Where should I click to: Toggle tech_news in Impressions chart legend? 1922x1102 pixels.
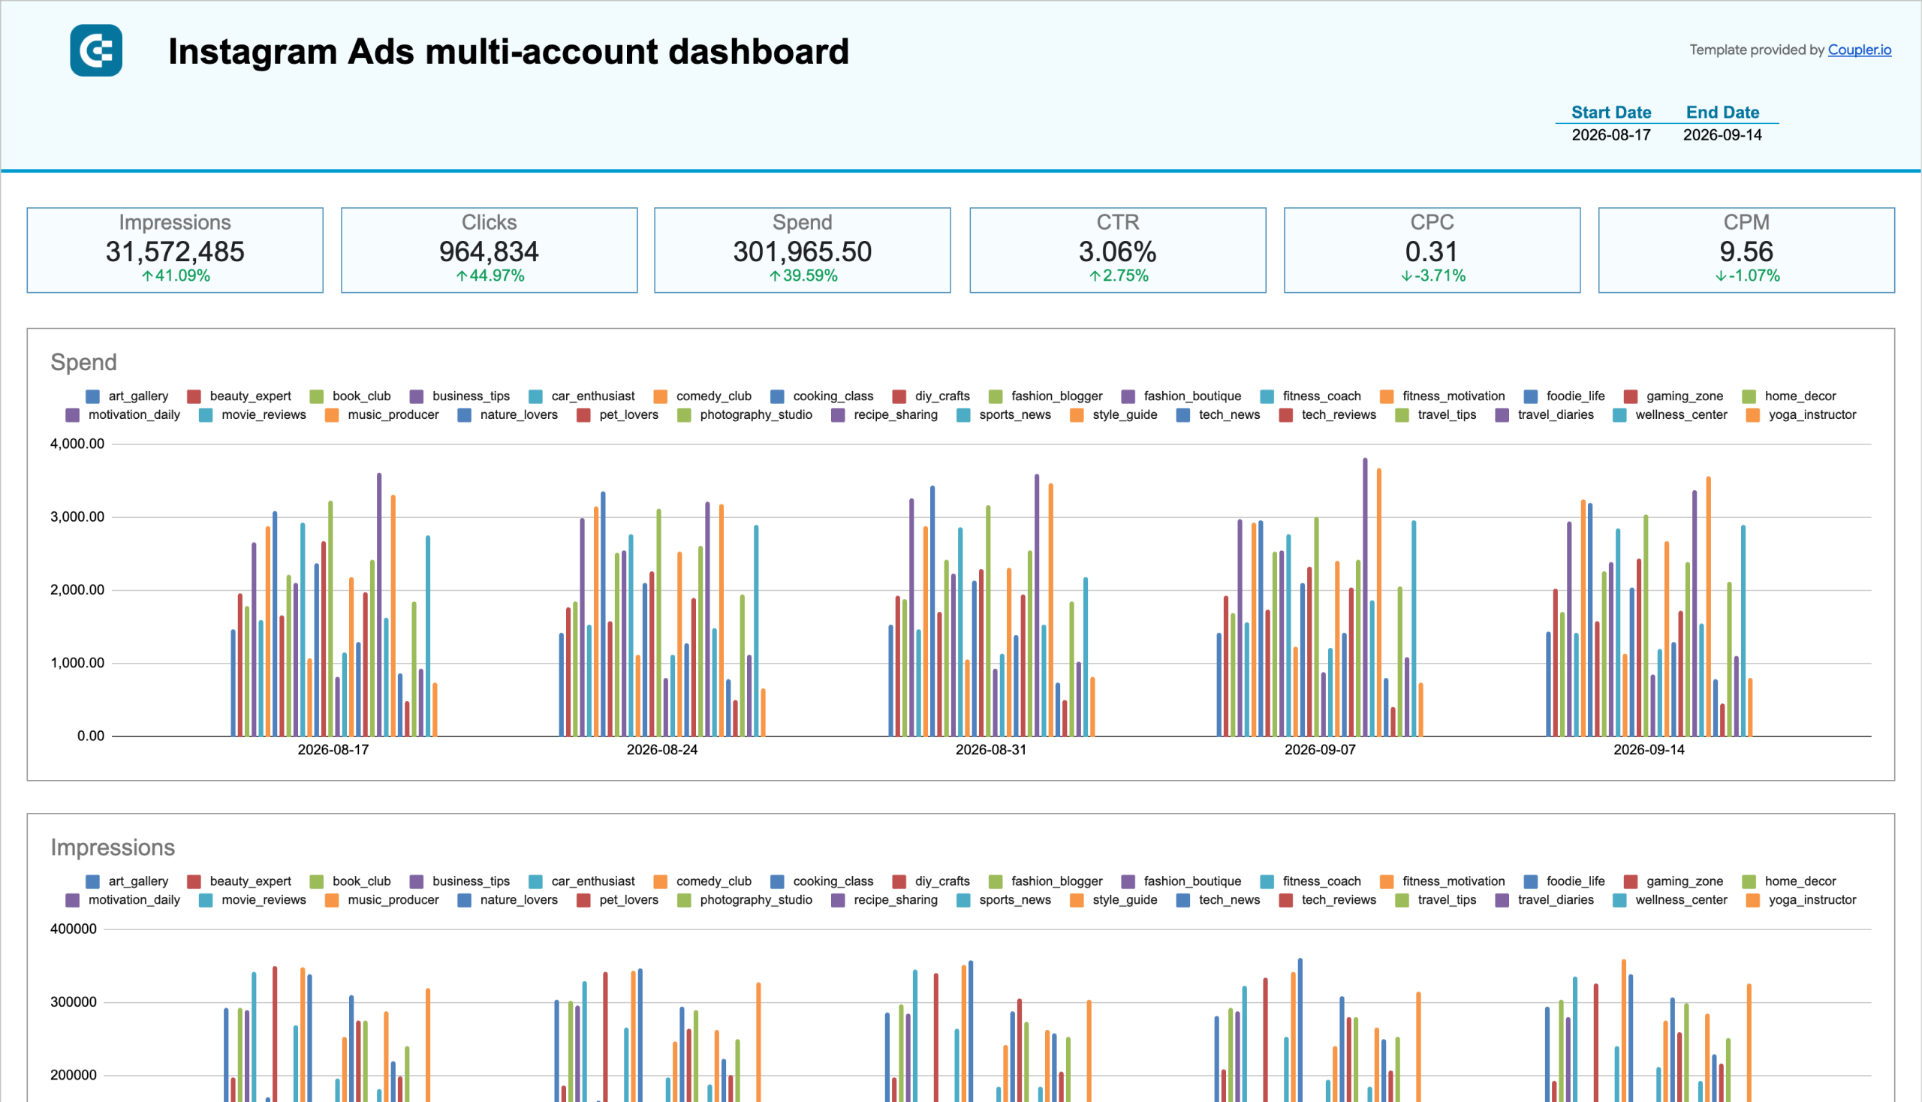[x=1217, y=900]
